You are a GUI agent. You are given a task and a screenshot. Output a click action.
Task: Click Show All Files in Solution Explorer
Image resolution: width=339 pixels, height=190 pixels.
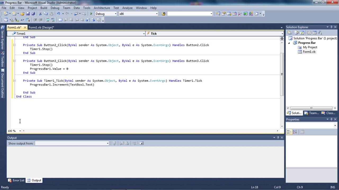(x=296, y=33)
